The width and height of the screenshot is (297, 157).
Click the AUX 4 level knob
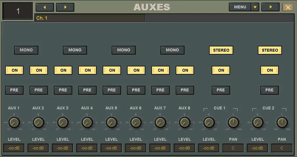pos(87,122)
